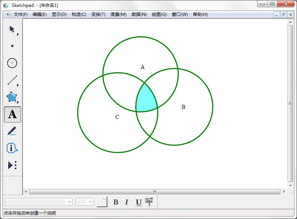This screenshot has width=297, height=219.
Task: Click label B in the right circle
Action: tap(183, 107)
